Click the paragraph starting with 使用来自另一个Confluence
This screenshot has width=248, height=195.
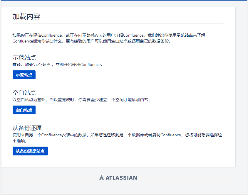(x=117, y=138)
